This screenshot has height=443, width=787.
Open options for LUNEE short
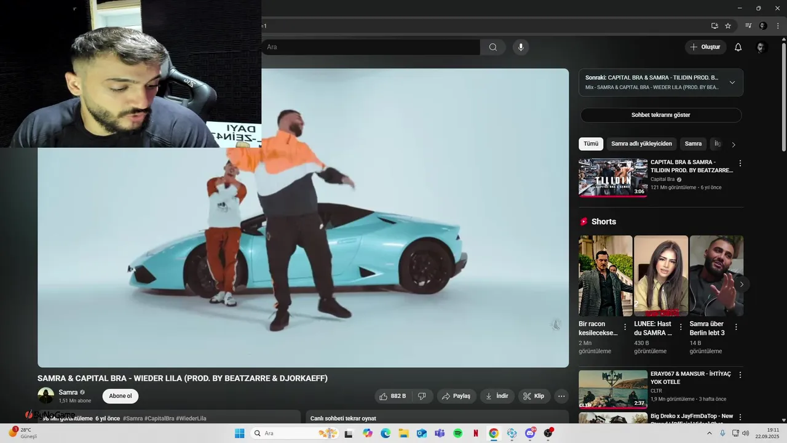tap(681, 327)
